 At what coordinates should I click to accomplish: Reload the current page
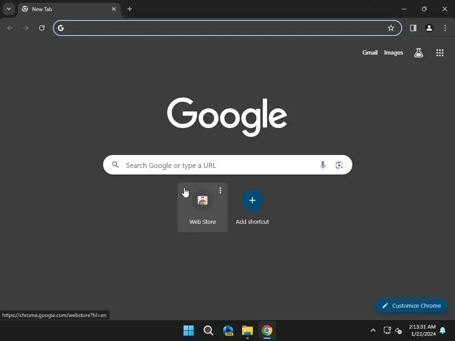tap(42, 28)
